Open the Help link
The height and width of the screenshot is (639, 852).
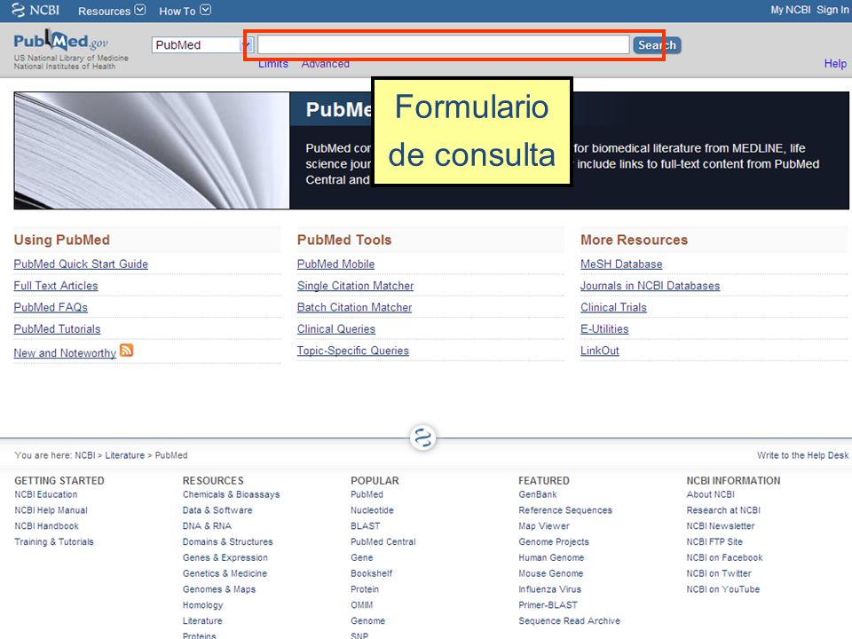tap(835, 64)
